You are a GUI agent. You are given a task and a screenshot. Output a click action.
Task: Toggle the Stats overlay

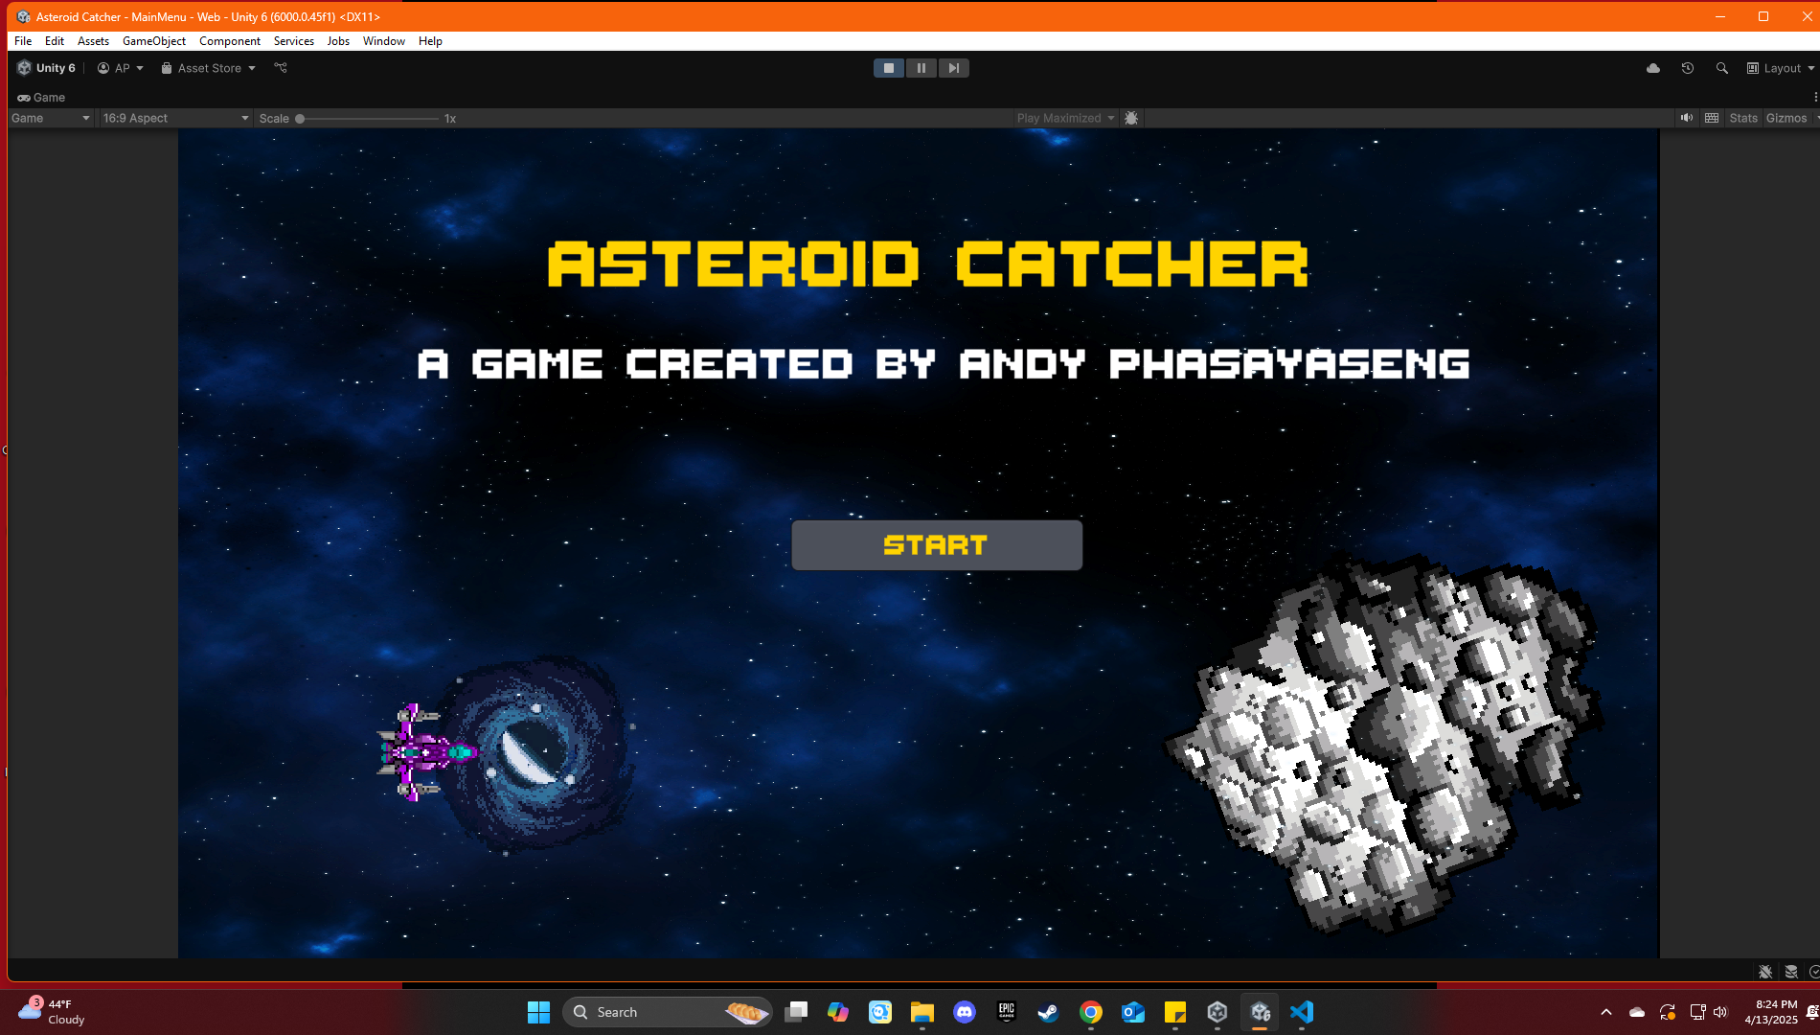click(1742, 118)
